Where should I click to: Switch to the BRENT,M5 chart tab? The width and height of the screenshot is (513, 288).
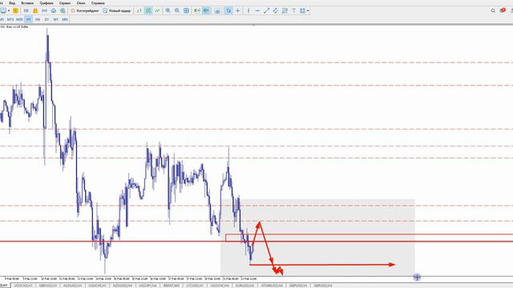[172, 286]
